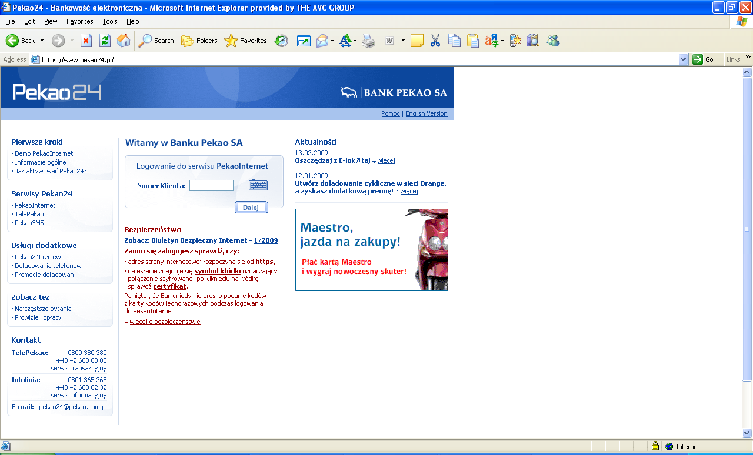Stop loading the page
The image size is (753, 455).
click(x=86, y=41)
